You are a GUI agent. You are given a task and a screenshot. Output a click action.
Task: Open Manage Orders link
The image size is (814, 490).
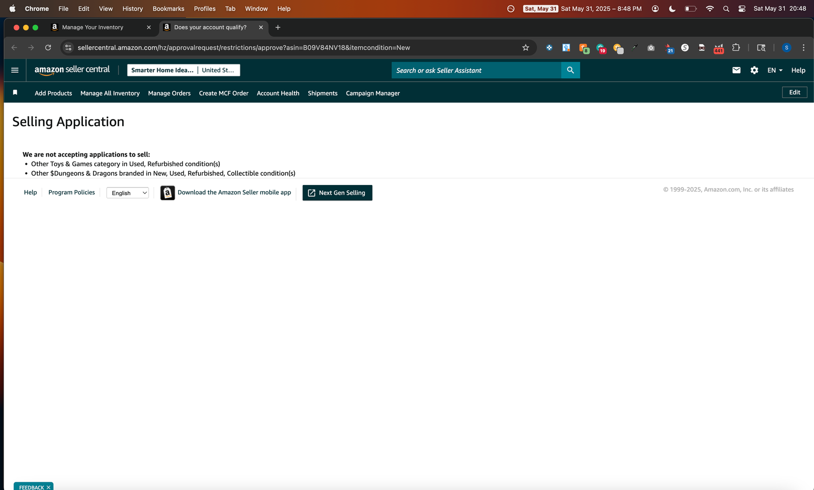pos(169,93)
